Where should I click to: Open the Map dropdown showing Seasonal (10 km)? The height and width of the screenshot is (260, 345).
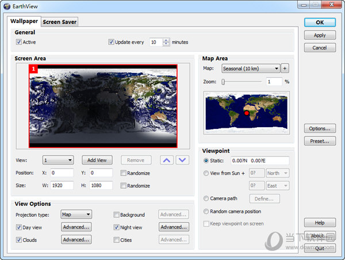click(251, 68)
